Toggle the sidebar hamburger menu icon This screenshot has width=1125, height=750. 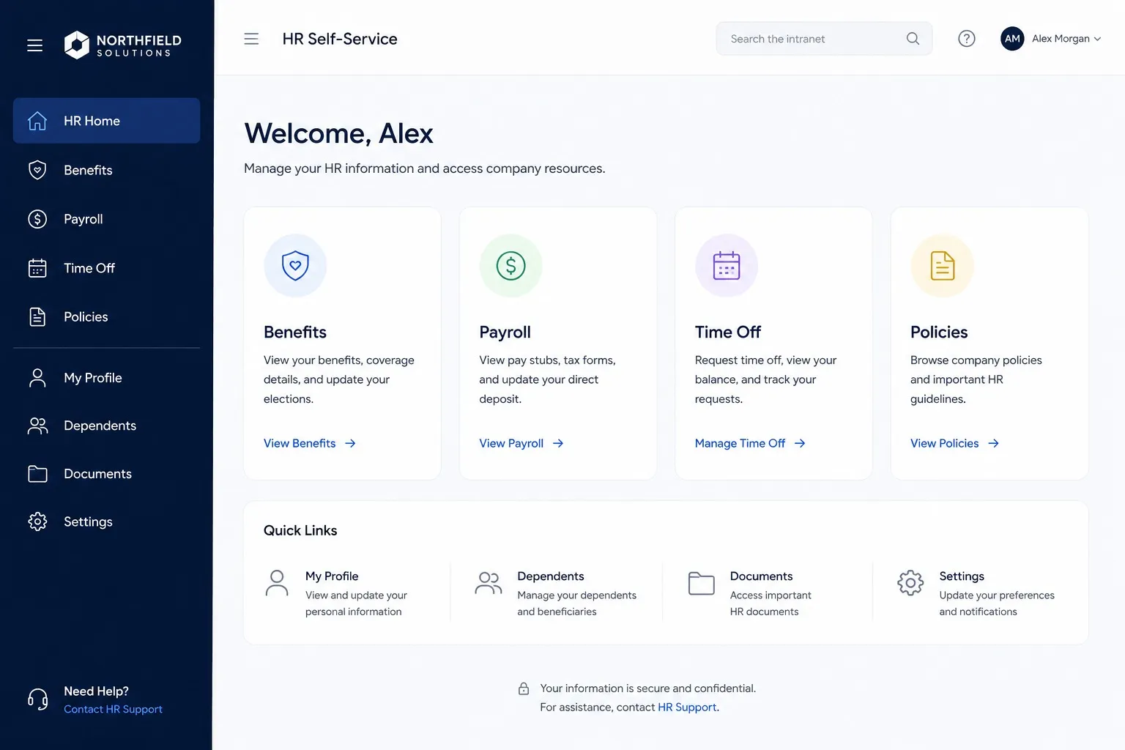pyautogui.click(x=34, y=45)
